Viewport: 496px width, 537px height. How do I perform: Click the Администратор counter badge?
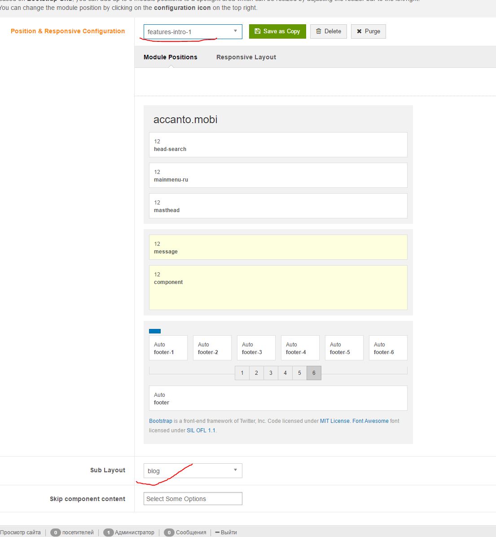pos(109,533)
